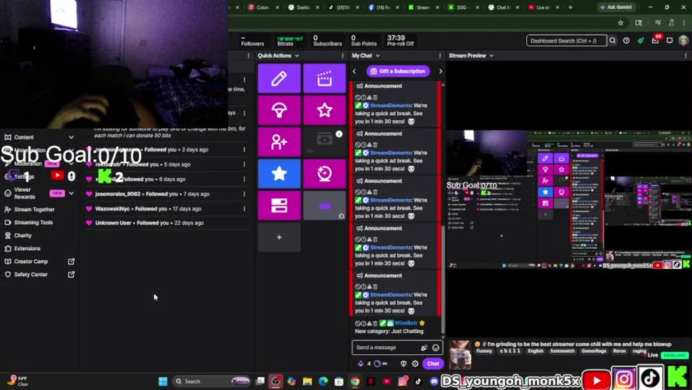Open the Raid Channel parachute quick action
The image size is (692, 390).
(x=279, y=110)
